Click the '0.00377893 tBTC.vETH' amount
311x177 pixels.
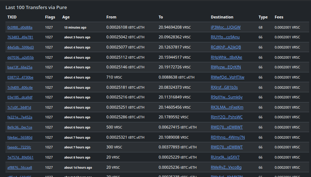click(x=178, y=147)
